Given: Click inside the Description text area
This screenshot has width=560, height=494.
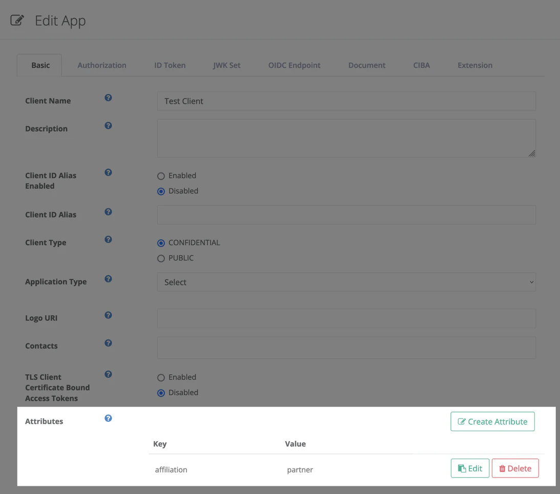Looking at the screenshot, I should pyautogui.click(x=346, y=138).
